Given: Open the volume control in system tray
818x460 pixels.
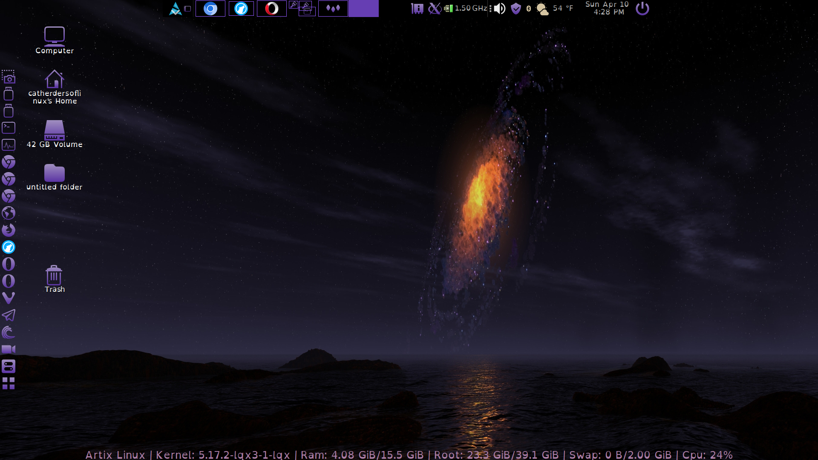Looking at the screenshot, I should [x=500, y=9].
